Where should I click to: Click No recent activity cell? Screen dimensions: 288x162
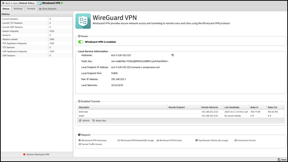coord(233,116)
